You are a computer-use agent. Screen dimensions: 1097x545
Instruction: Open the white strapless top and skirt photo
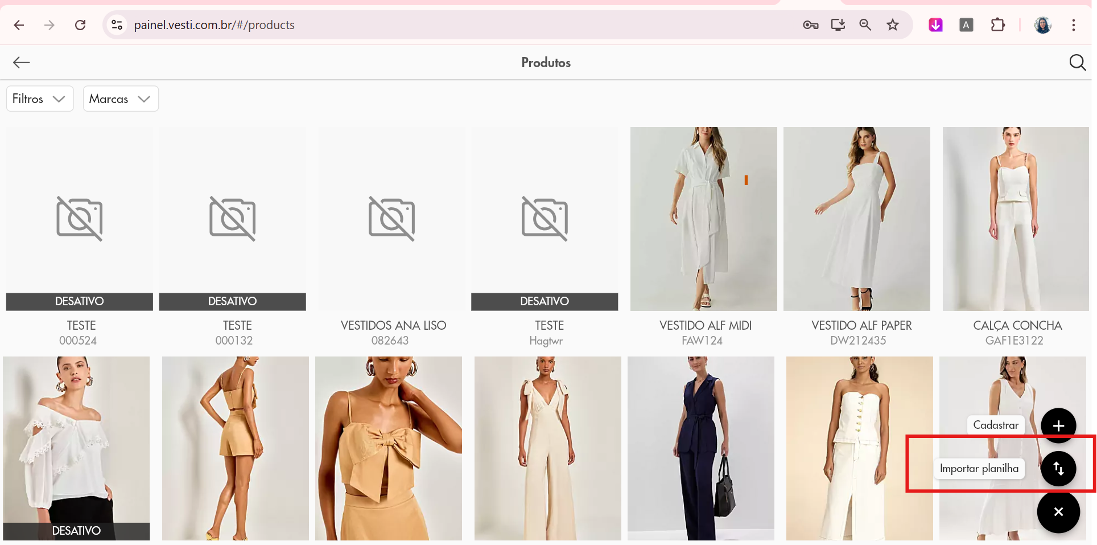coord(860,448)
